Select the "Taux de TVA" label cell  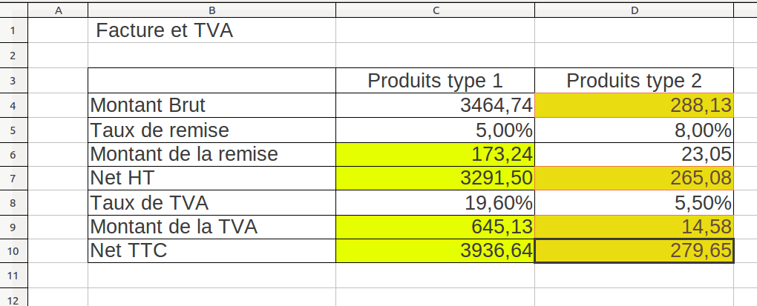[212, 202]
